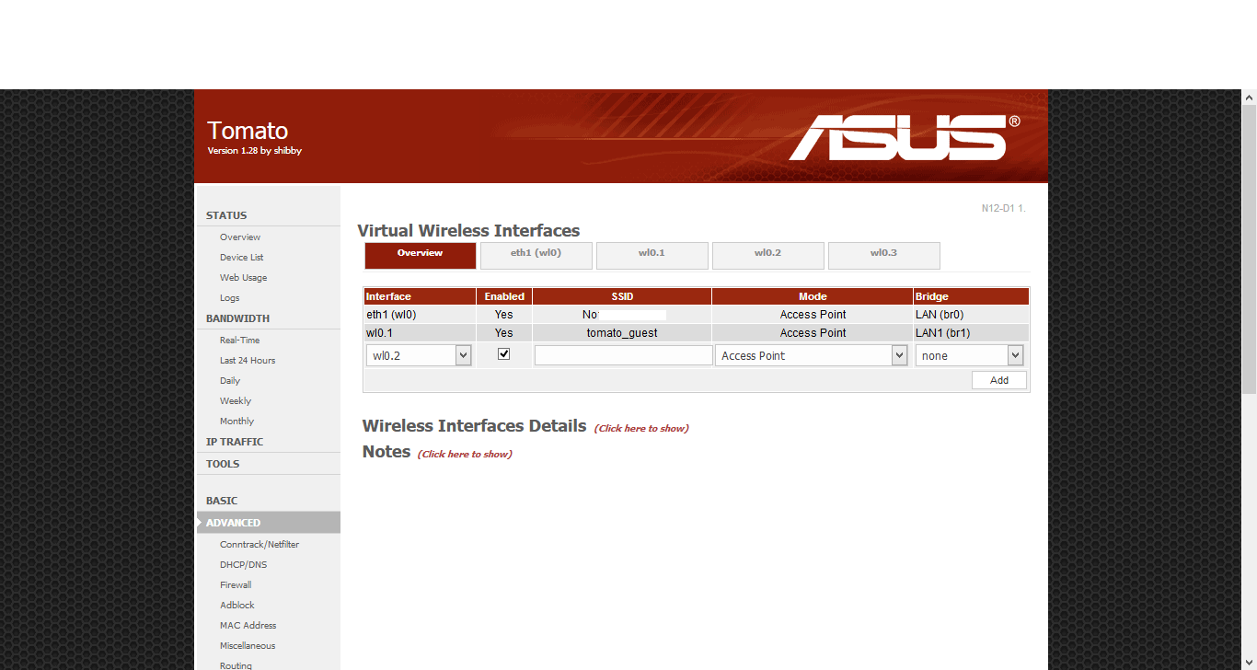Expand the STATUS sidebar section
Screen dimensions: 1257x670
coord(226,215)
